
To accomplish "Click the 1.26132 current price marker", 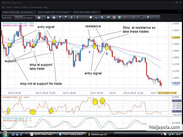I will click(176, 83).
